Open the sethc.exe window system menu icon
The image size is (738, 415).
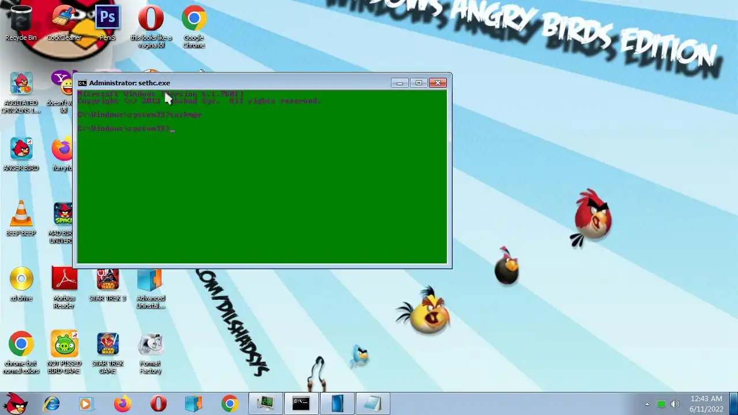pyautogui.click(x=82, y=83)
